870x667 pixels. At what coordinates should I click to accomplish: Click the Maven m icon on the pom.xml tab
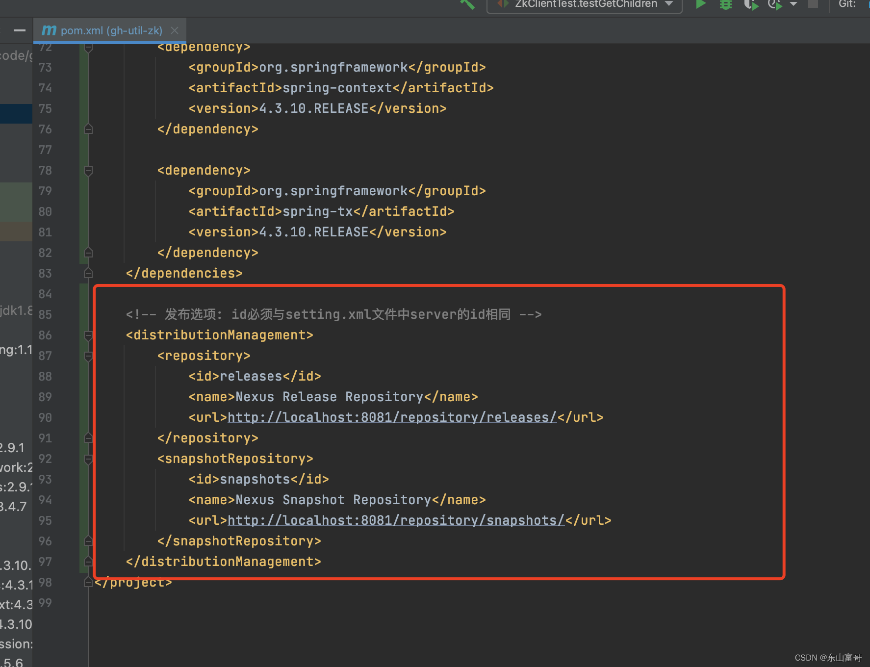(x=49, y=30)
